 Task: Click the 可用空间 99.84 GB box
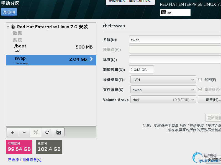[19, 147]
